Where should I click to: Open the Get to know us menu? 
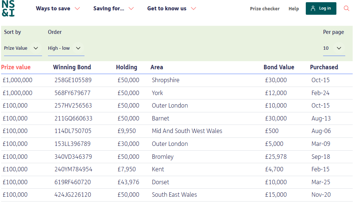(167, 8)
